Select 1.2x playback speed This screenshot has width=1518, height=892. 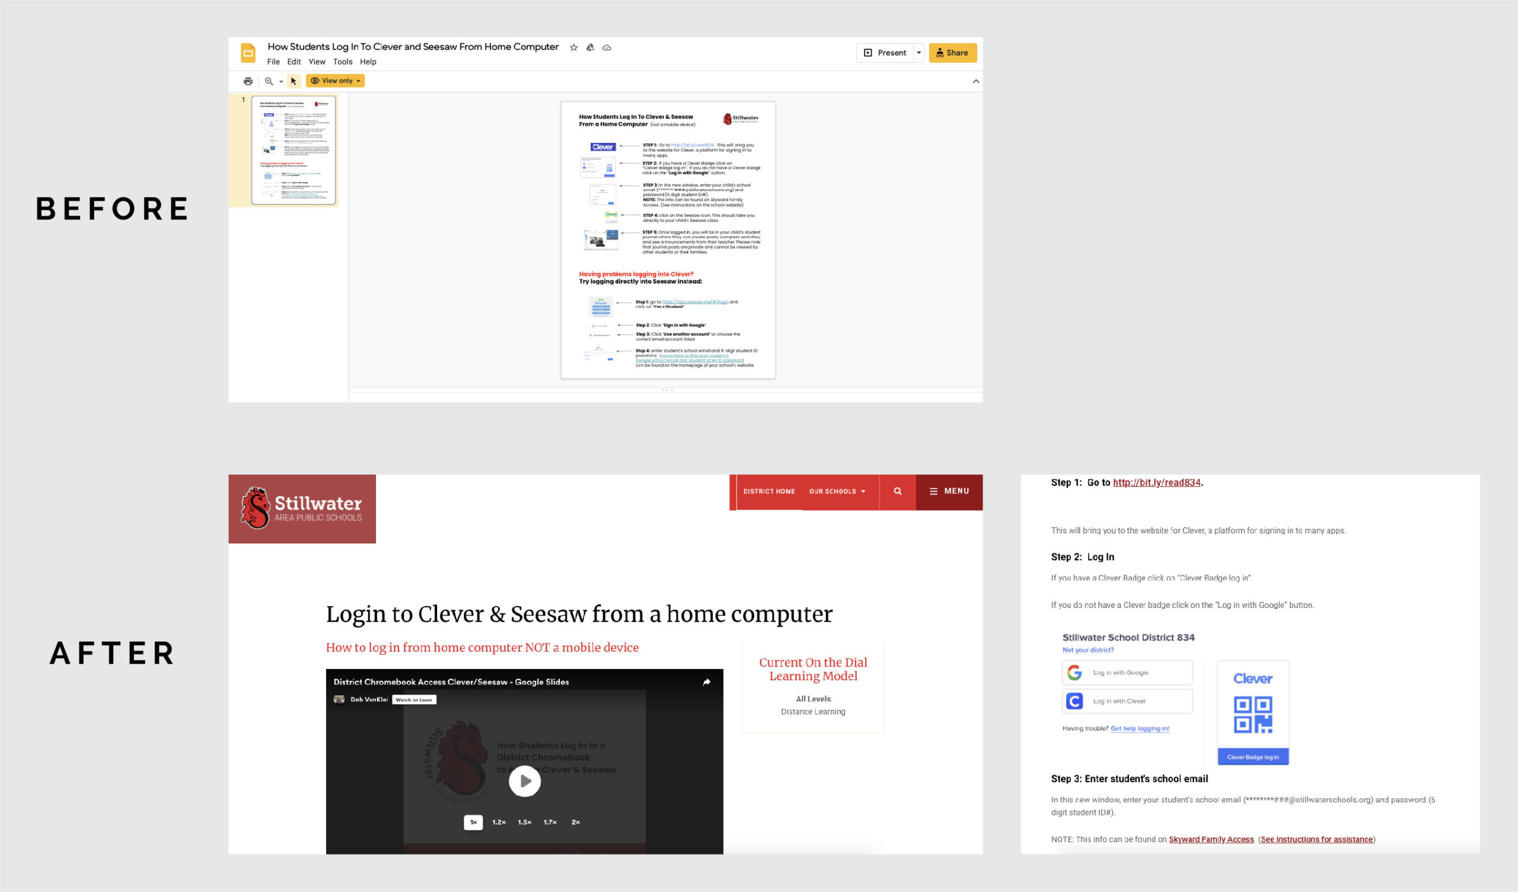[x=499, y=822]
